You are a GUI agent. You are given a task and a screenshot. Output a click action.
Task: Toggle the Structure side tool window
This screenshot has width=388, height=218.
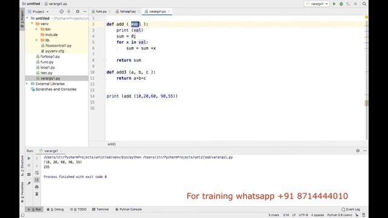(x=22, y=165)
